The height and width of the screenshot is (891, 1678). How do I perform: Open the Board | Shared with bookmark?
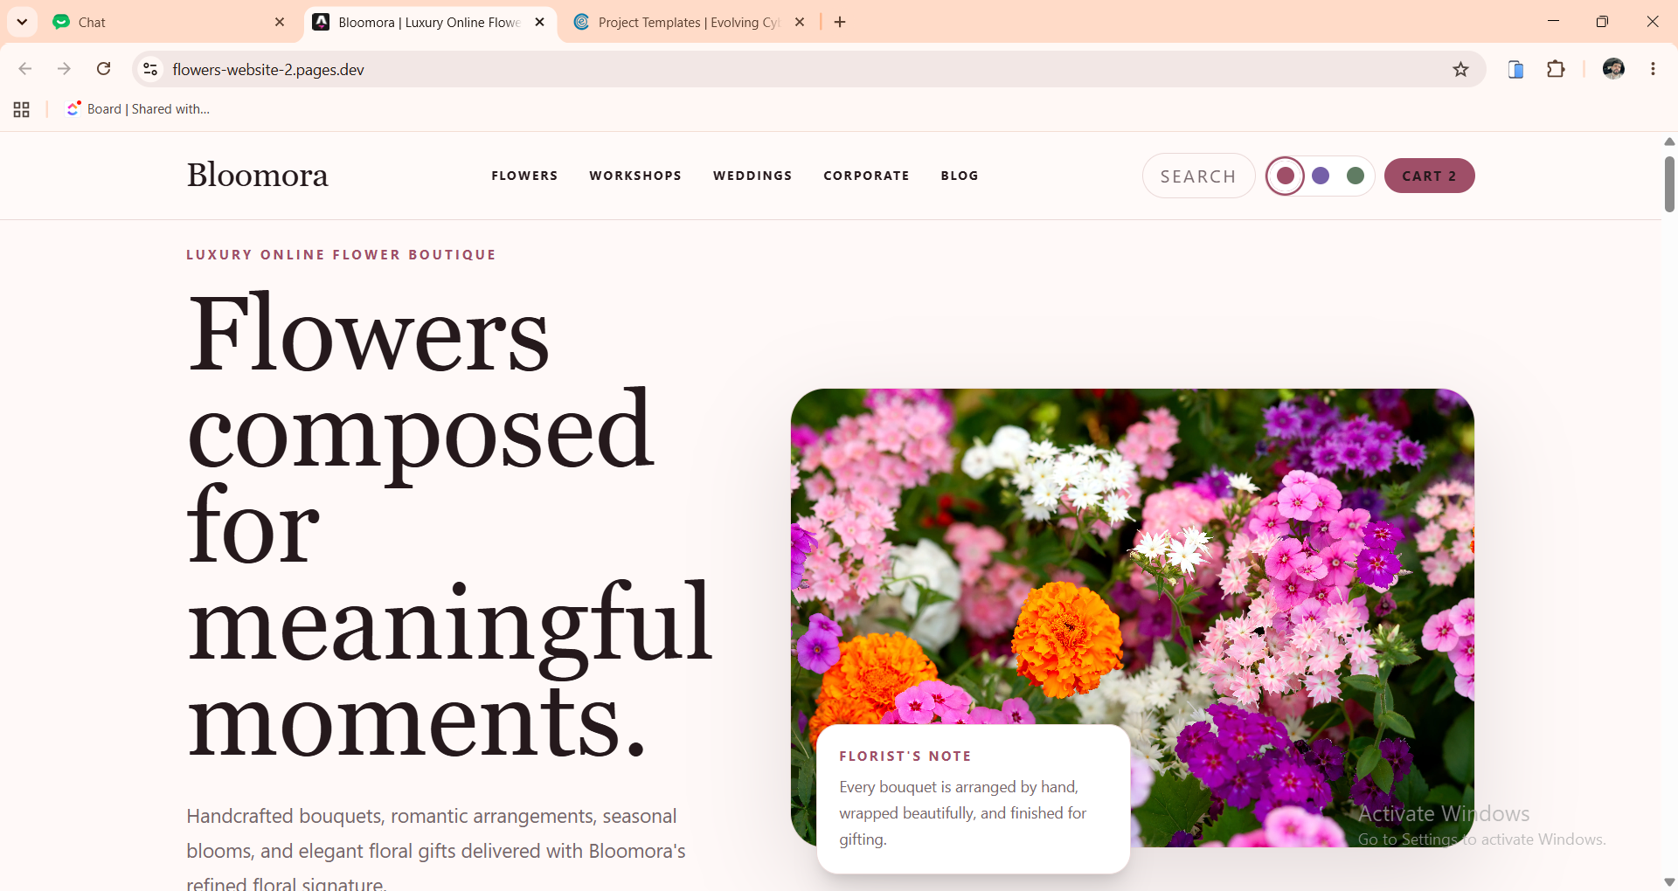pyautogui.click(x=138, y=109)
